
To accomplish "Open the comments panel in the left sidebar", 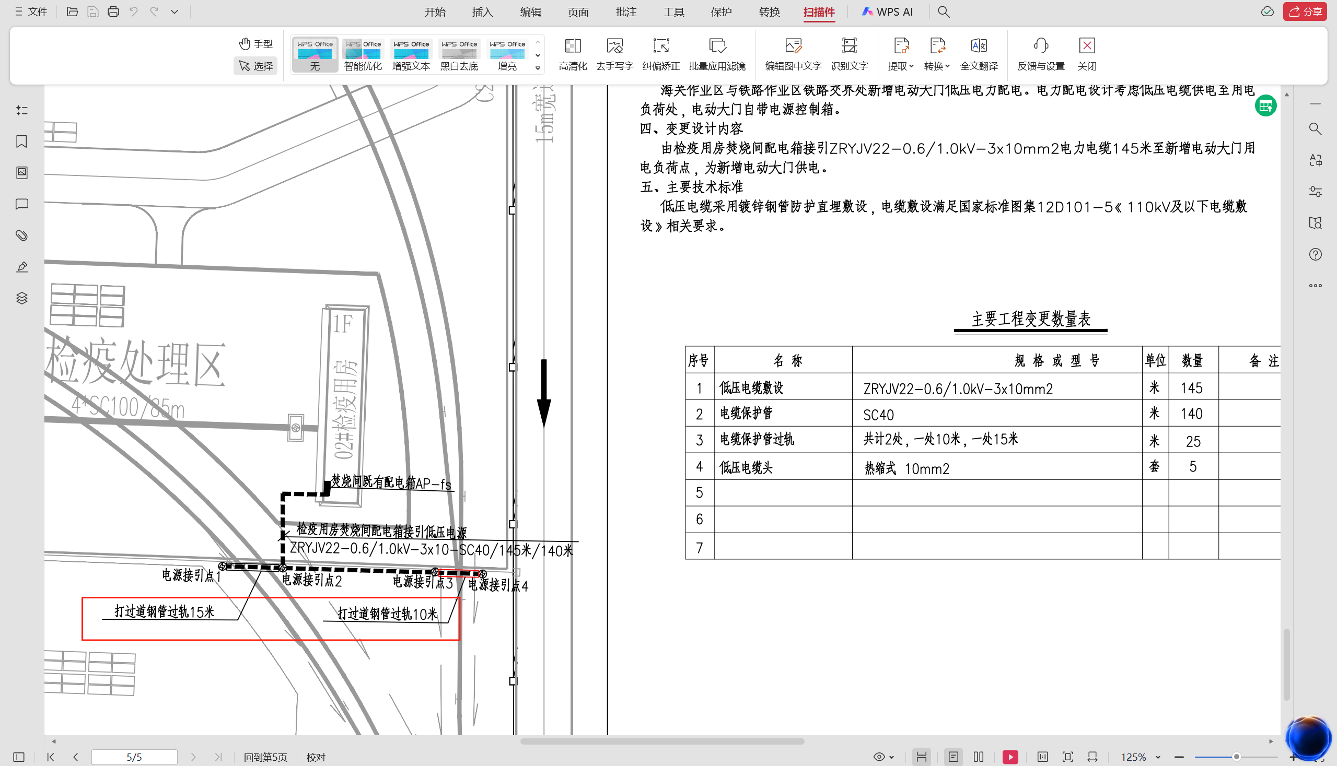I will (x=21, y=204).
